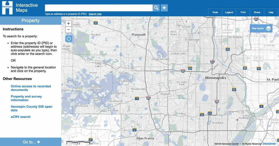The image size is (279, 146).
Task: Expand the Go to... panel
Action: [31, 142]
